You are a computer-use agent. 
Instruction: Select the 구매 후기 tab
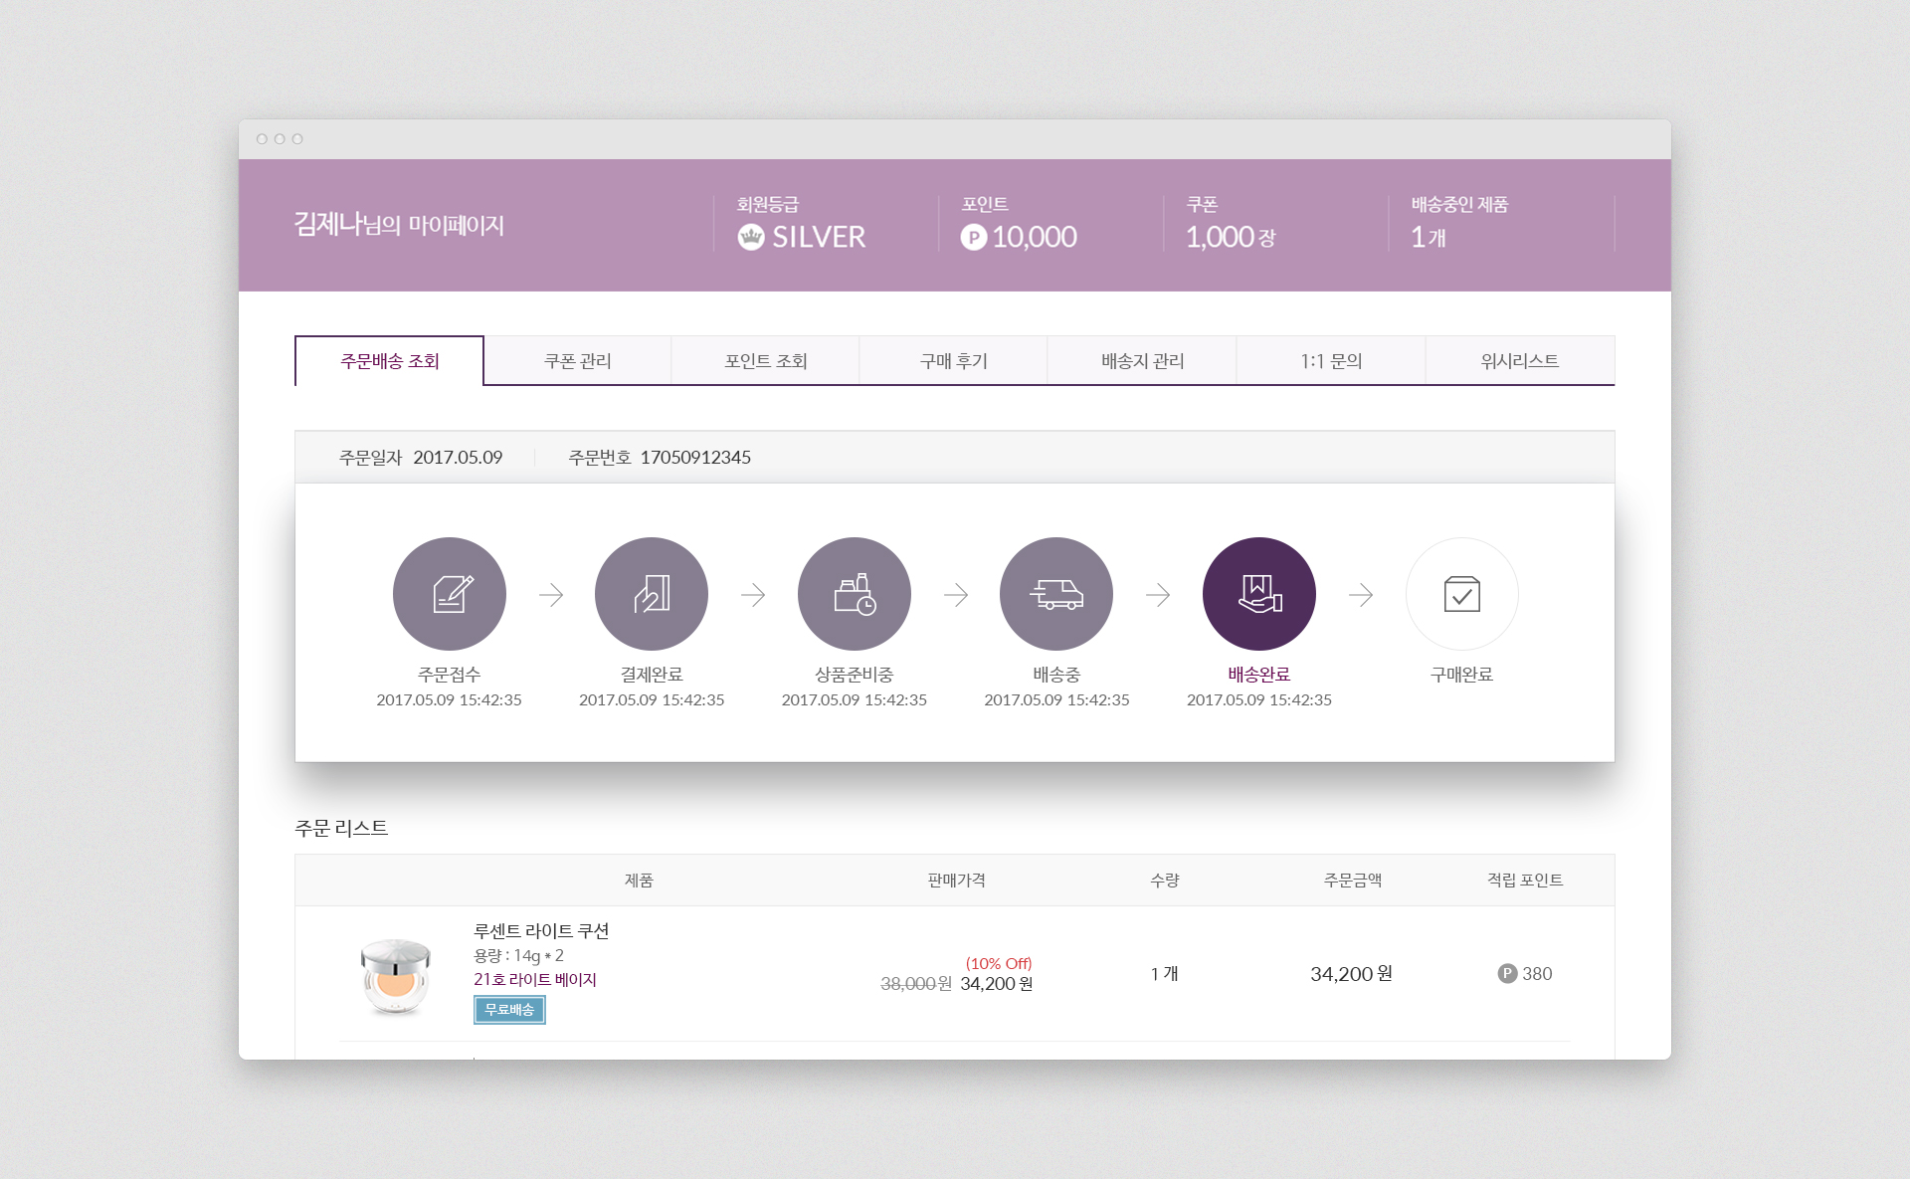click(953, 361)
